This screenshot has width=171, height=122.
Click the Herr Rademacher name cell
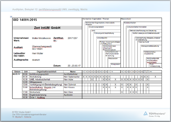click(71, 77)
